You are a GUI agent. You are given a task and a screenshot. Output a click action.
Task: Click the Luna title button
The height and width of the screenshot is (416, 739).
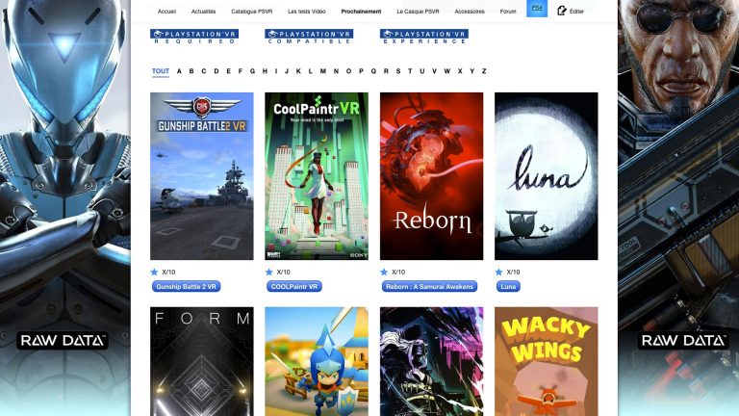click(x=508, y=286)
